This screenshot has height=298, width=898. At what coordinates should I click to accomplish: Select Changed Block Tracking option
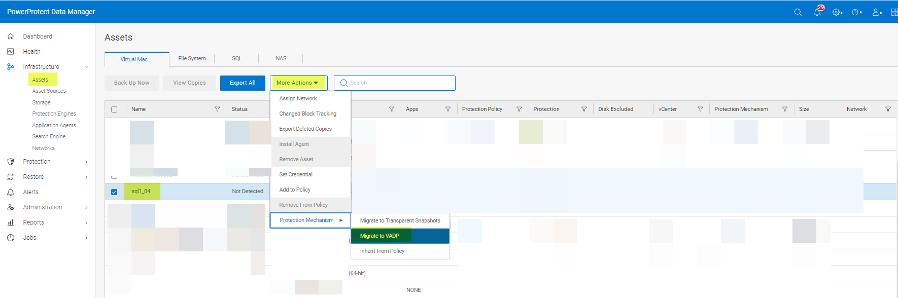coord(310,114)
